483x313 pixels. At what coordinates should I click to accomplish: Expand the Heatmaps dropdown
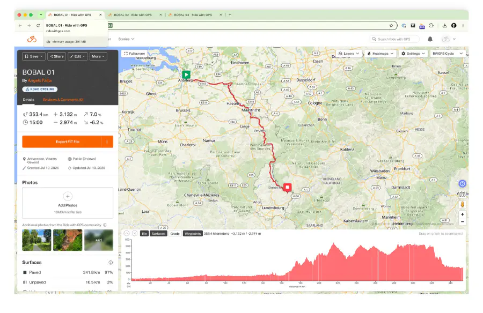tap(380, 54)
